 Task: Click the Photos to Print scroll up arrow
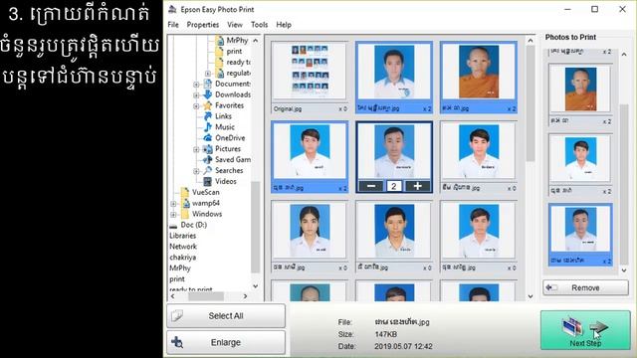[624, 54]
